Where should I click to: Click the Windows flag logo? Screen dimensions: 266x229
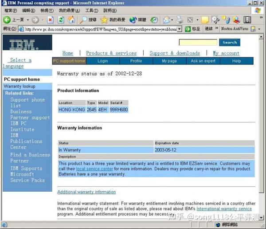(258, 11)
